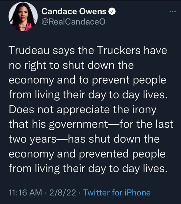Click the line starting Does not appreciate

click(x=83, y=110)
